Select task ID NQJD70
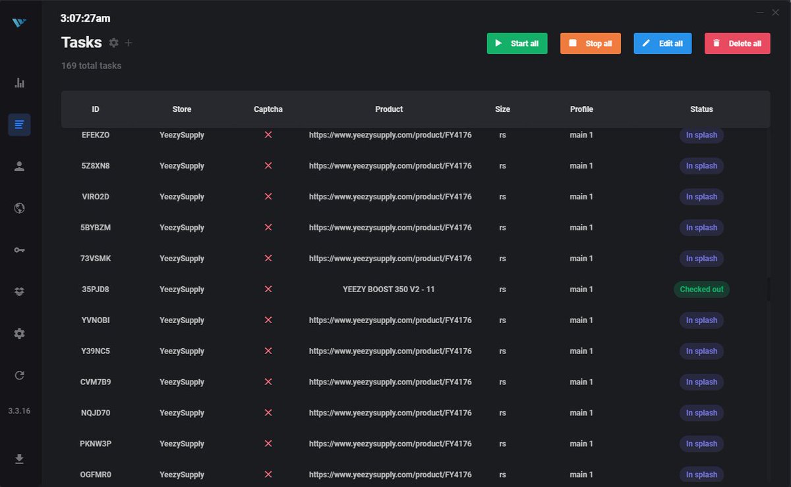Image resolution: width=791 pixels, height=487 pixels. [96, 413]
